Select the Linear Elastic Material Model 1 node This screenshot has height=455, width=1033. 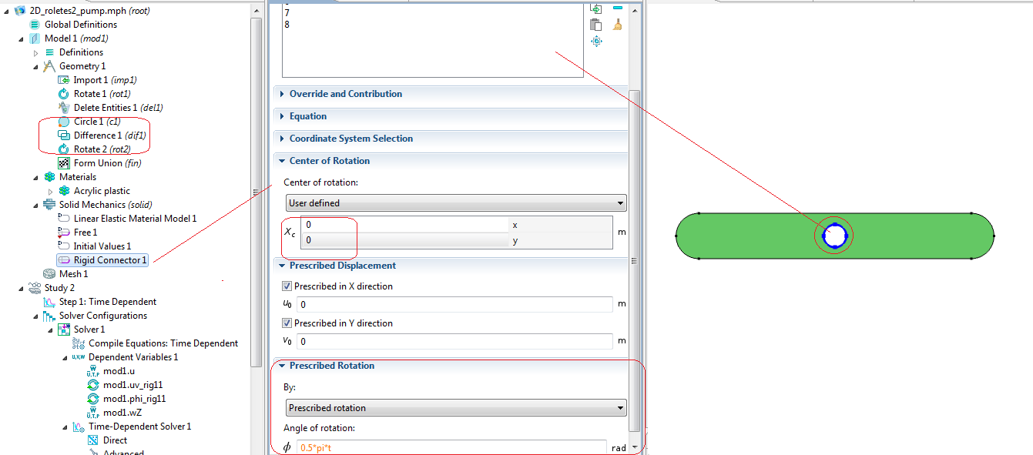click(x=135, y=219)
